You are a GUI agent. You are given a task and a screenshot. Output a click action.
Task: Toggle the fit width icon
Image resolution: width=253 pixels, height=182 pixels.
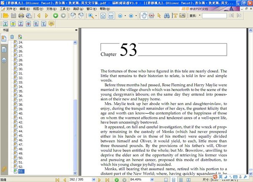111,16
